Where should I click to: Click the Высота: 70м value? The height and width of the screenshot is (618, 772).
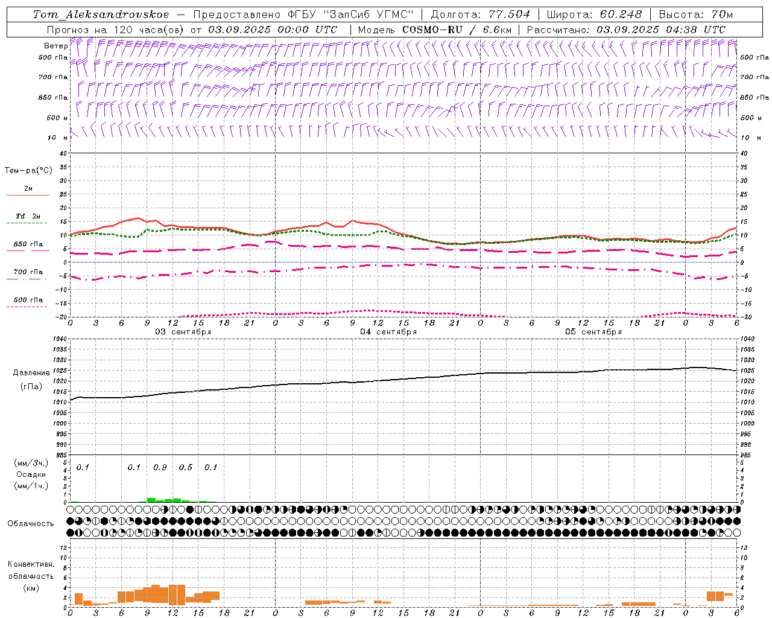coord(695,14)
